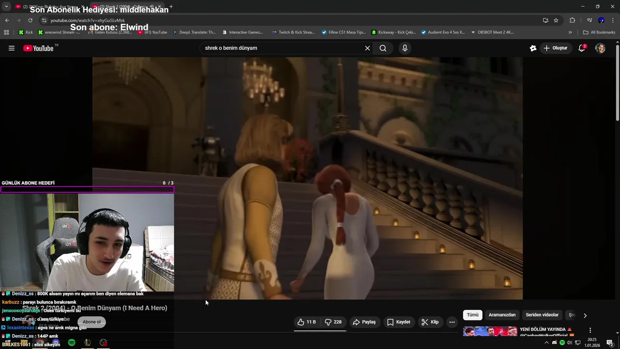View site information icon in address bar
This screenshot has width=620, height=349.
(44, 20)
